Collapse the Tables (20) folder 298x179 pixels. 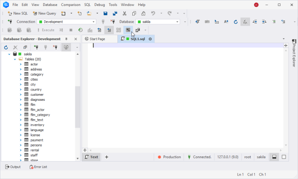(x=15, y=59)
